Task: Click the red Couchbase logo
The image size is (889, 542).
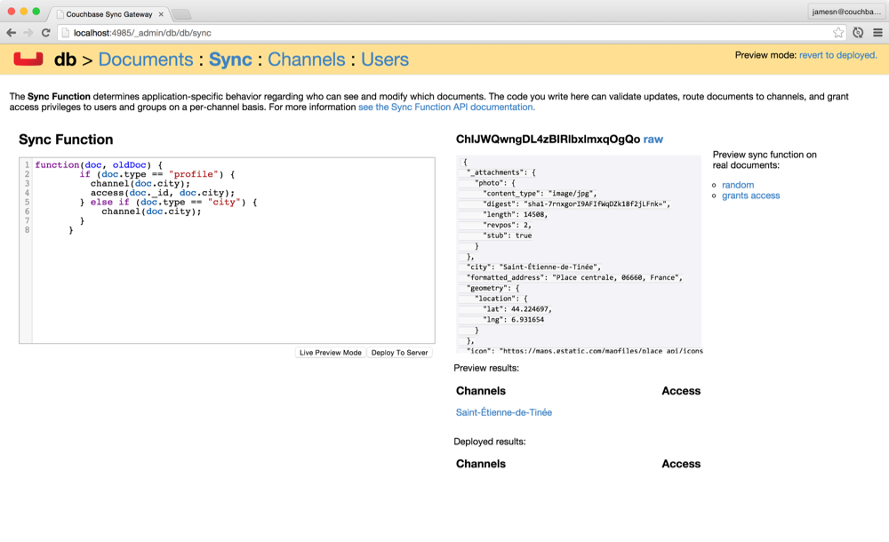Action: pos(28,59)
